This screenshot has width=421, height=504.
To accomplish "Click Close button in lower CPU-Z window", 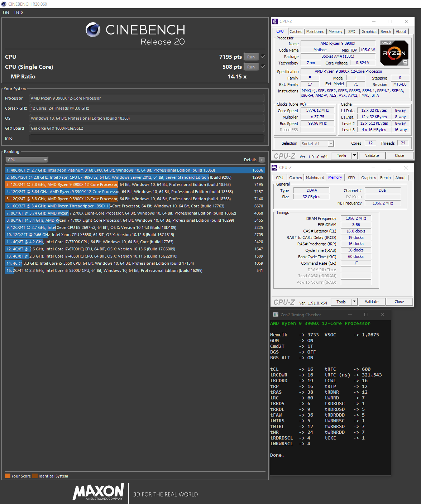I will tap(399, 302).
